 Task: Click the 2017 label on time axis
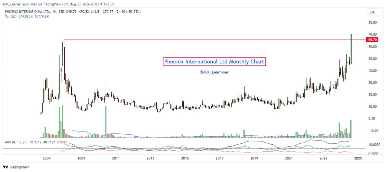220,158
